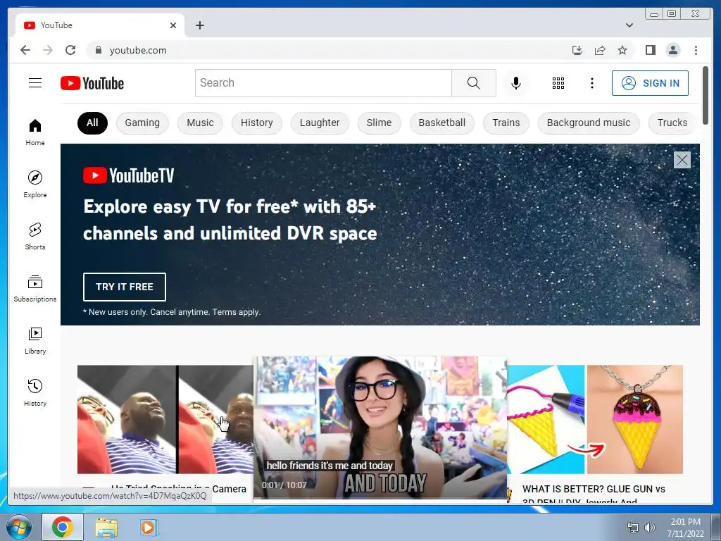Select the Trucks filter chip

[672, 123]
